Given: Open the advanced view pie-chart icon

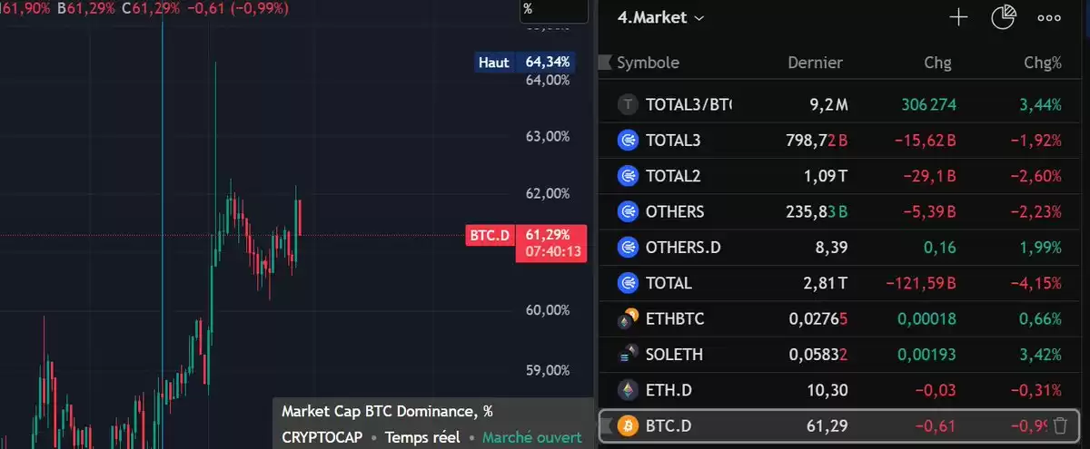Looking at the screenshot, I should click(x=1003, y=17).
